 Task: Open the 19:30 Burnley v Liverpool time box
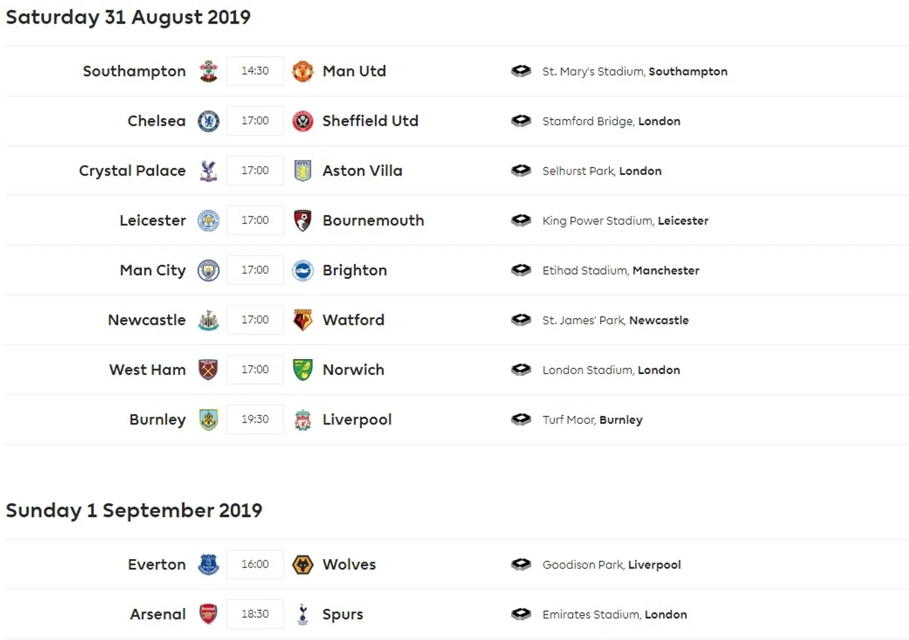pyautogui.click(x=255, y=420)
